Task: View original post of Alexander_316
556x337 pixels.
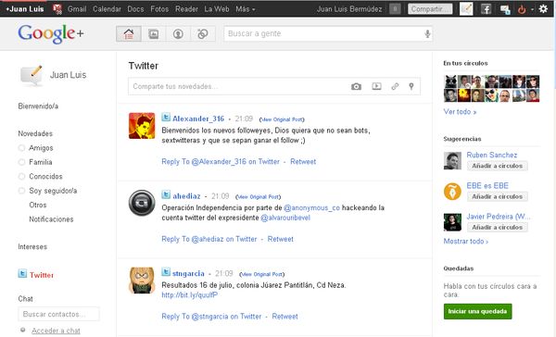Action: (282, 119)
